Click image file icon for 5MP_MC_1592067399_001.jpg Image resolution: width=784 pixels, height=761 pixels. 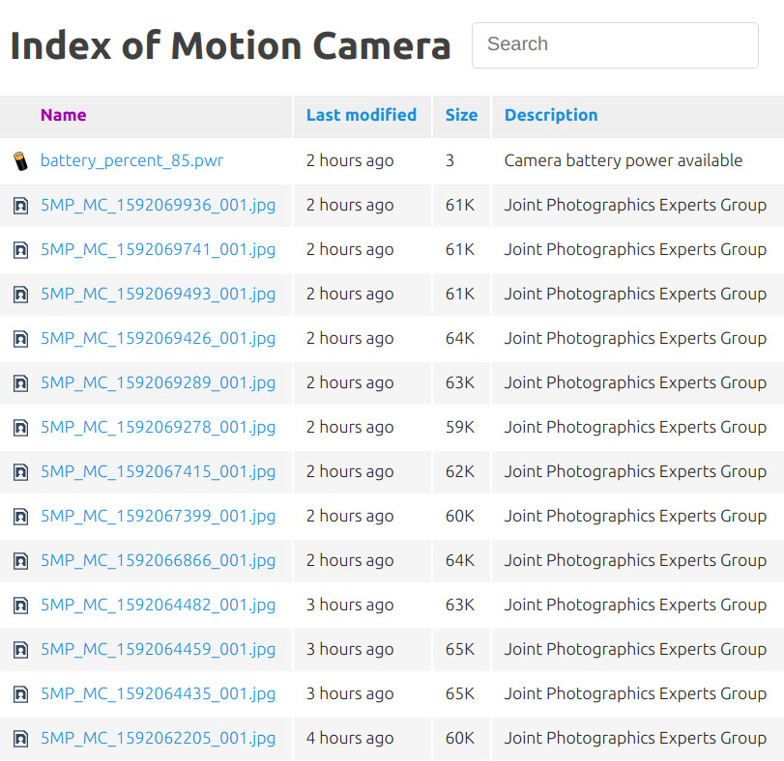pyautogui.click(x=20, y=517)
